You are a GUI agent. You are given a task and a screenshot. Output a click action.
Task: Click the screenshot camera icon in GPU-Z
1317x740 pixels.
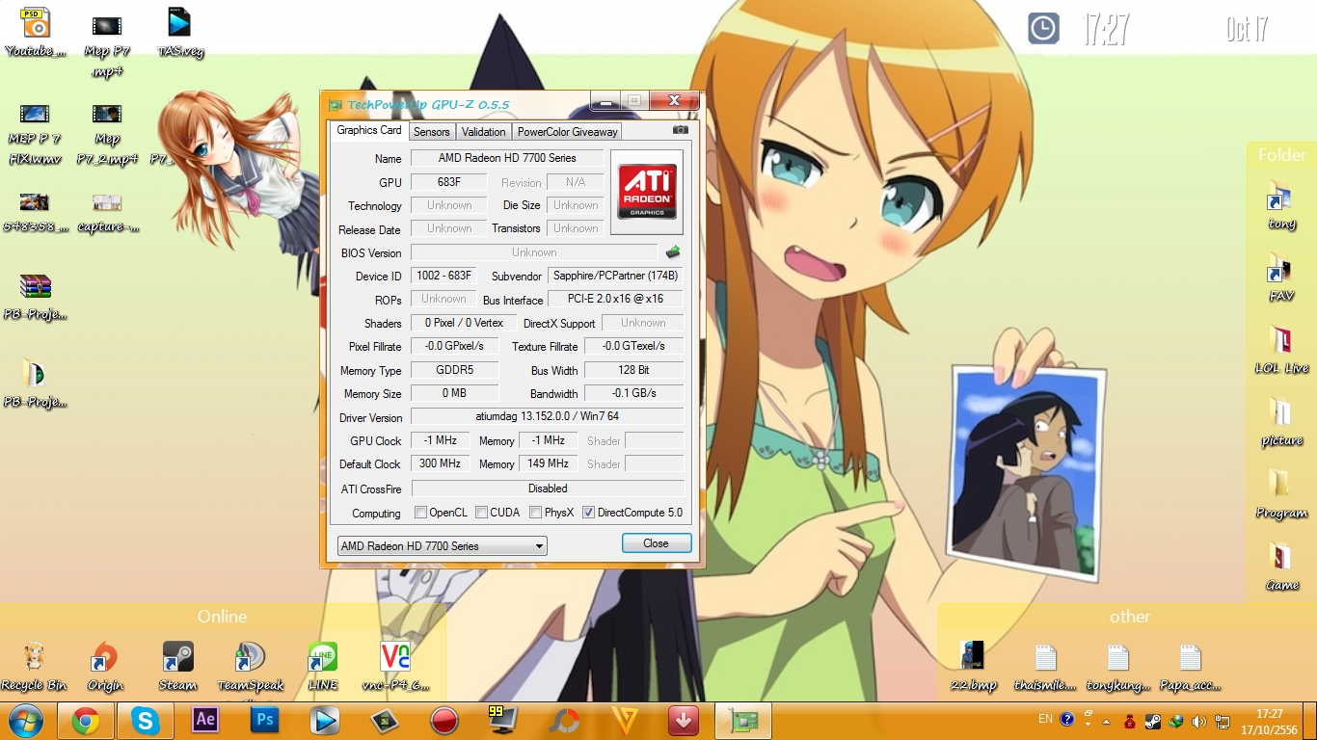(681, 130)
